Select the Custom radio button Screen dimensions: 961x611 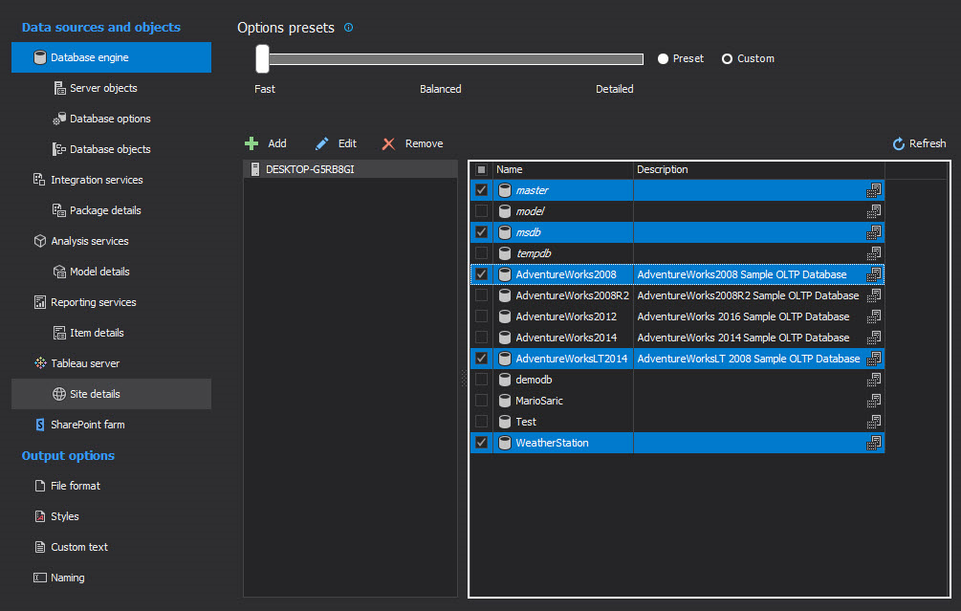coord(727,58)
